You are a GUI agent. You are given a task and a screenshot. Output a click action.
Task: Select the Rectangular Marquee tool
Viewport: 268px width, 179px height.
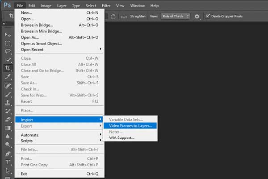point(8,43)
